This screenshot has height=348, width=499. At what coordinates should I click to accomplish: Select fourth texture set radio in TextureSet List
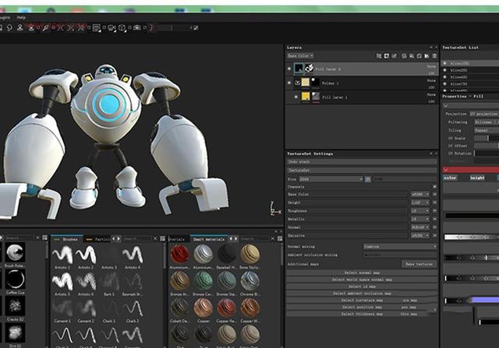(445, 84)
